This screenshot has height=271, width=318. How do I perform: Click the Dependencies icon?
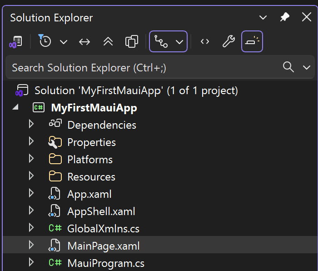tap(55, 123)
